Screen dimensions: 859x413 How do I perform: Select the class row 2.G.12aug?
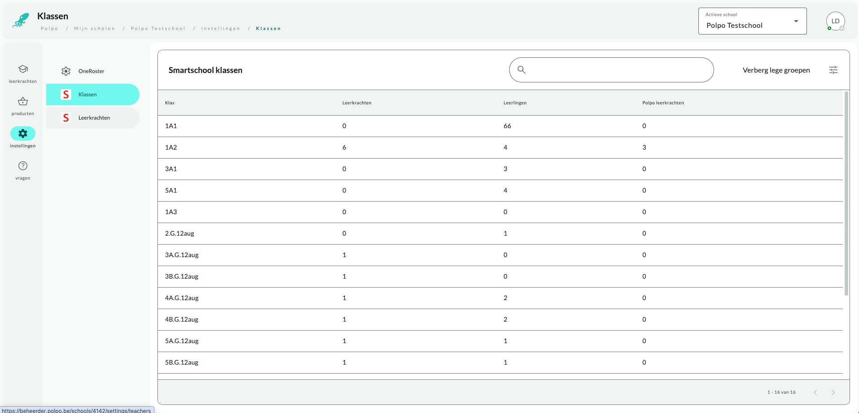click(500, 234)
